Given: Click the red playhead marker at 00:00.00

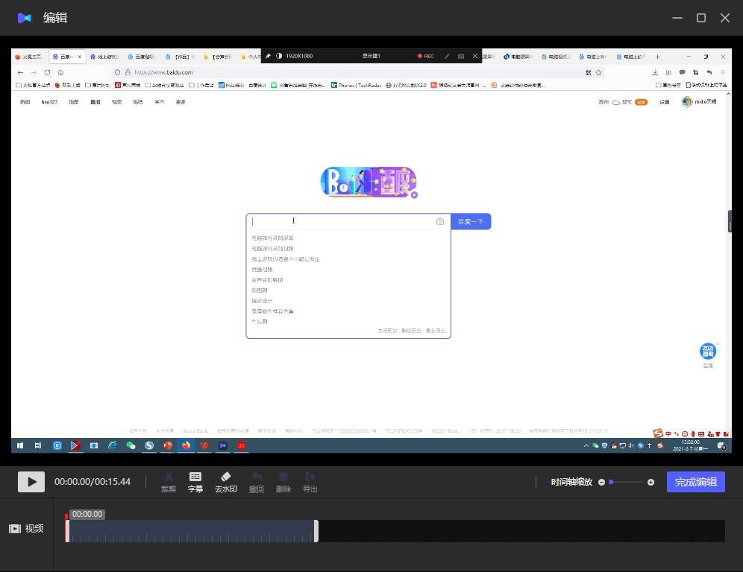Looking at the screenshot, I should [66, 517].
